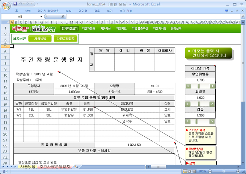Increase 경유 price with right arrow
The width and height of the screenshot is (246, 174).
(212, 121)
